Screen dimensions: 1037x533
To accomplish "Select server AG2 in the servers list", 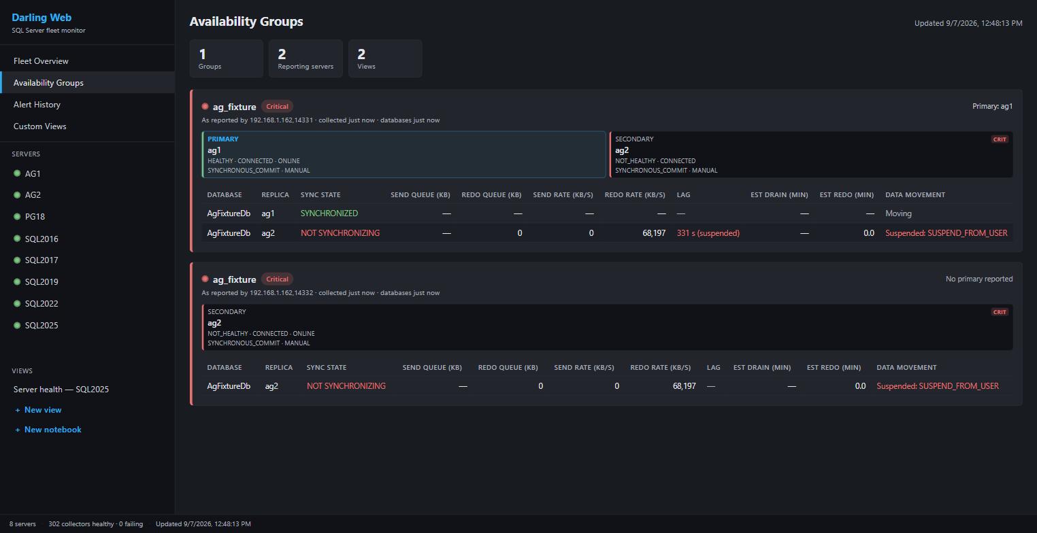I will point(87,194).
